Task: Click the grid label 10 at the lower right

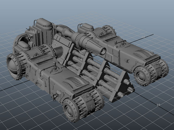Action: click(158, 105)
